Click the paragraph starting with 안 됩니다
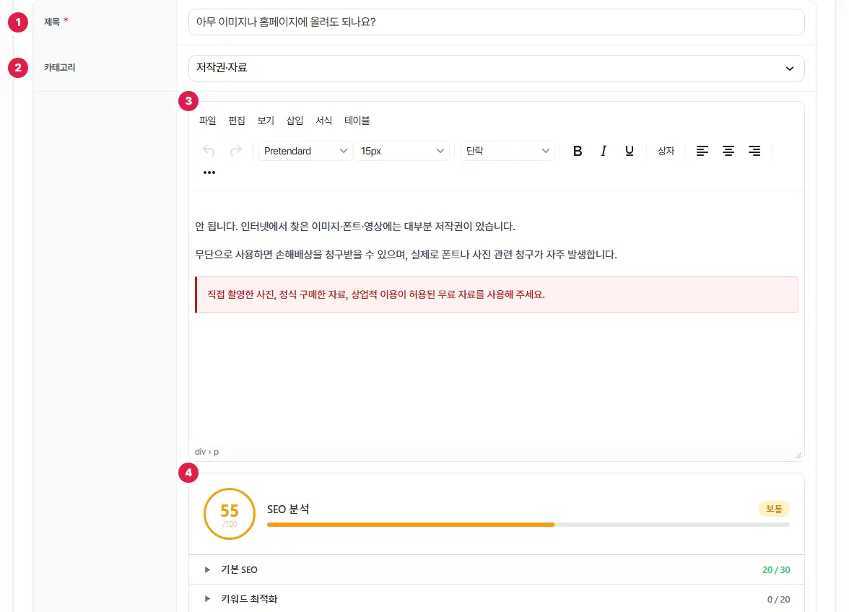Image resolution: width=849 pixels, height=612 pixels. pos(354,226)
